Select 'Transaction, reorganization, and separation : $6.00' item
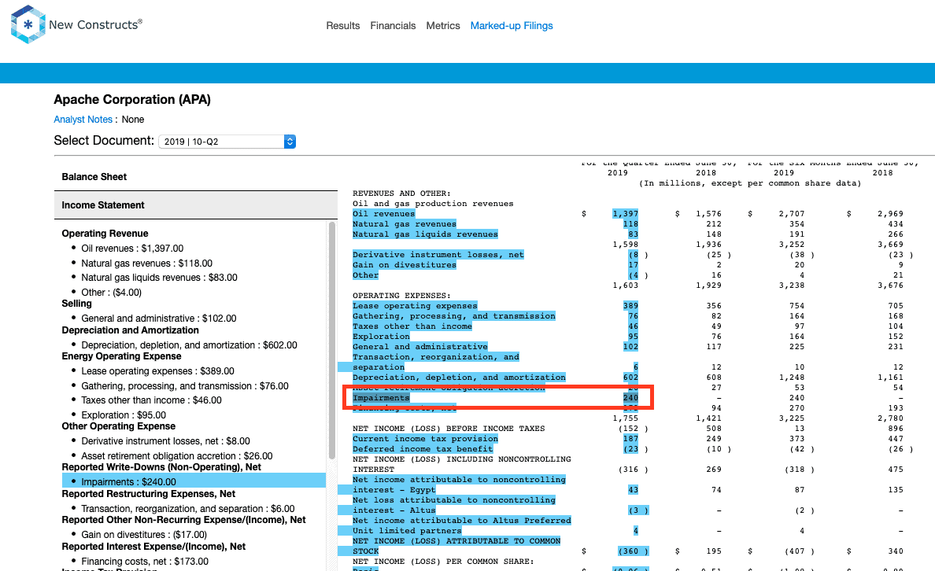 pyautogui.click(x=188, y=509)
